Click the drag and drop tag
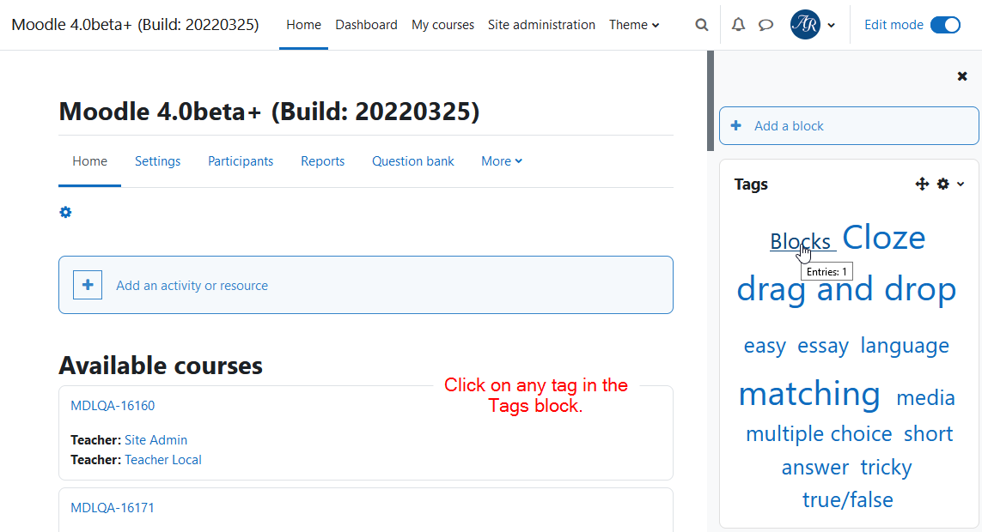 [846, 289]
